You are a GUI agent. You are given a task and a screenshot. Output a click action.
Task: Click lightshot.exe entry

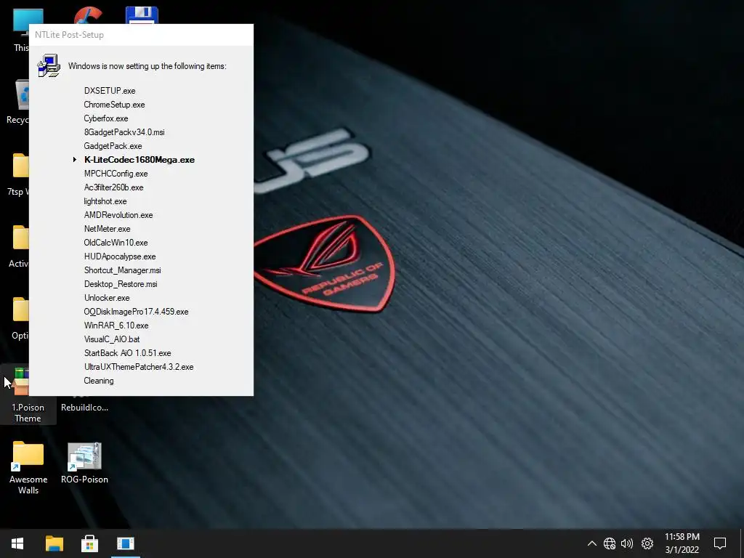tap(105, 201)
